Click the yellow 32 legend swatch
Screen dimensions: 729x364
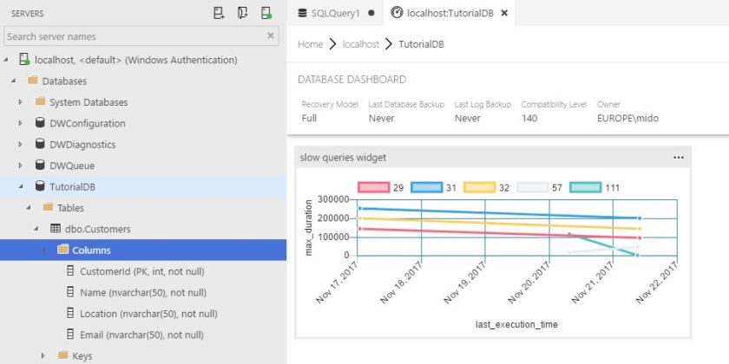(480, 187)
